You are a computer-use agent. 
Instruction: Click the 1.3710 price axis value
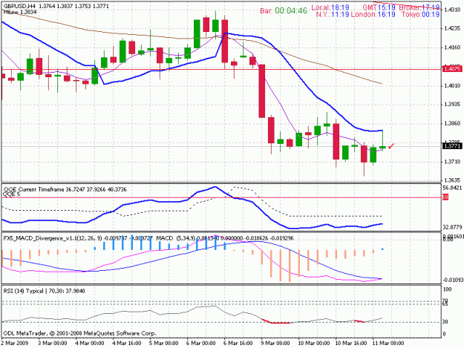(452, 162)
